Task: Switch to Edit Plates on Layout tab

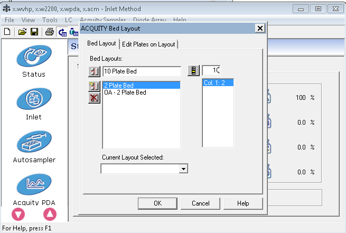Action: coord(148,44)
